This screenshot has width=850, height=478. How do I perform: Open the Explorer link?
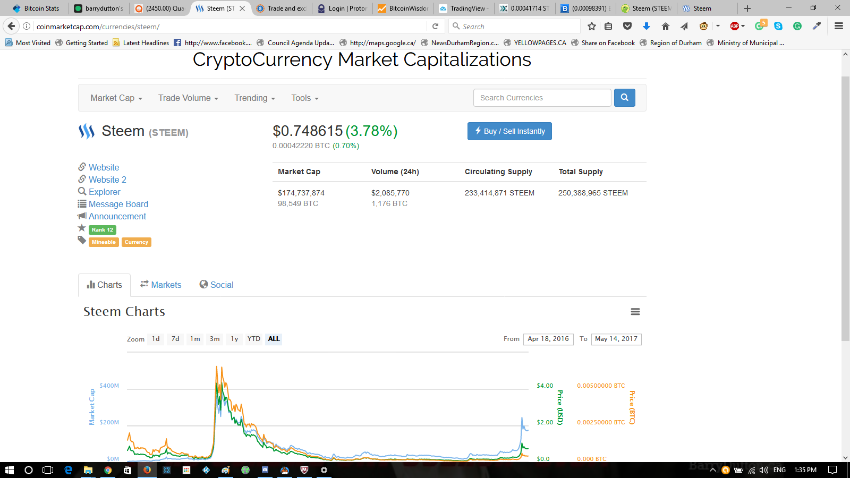tap(104, 192)
